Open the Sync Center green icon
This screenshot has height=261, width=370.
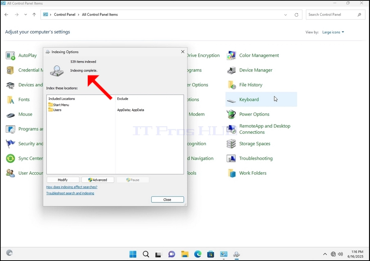click(x=10, y=159)
